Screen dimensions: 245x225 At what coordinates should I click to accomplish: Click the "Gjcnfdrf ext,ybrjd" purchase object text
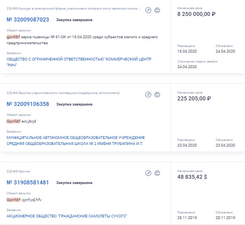[24, 121]
